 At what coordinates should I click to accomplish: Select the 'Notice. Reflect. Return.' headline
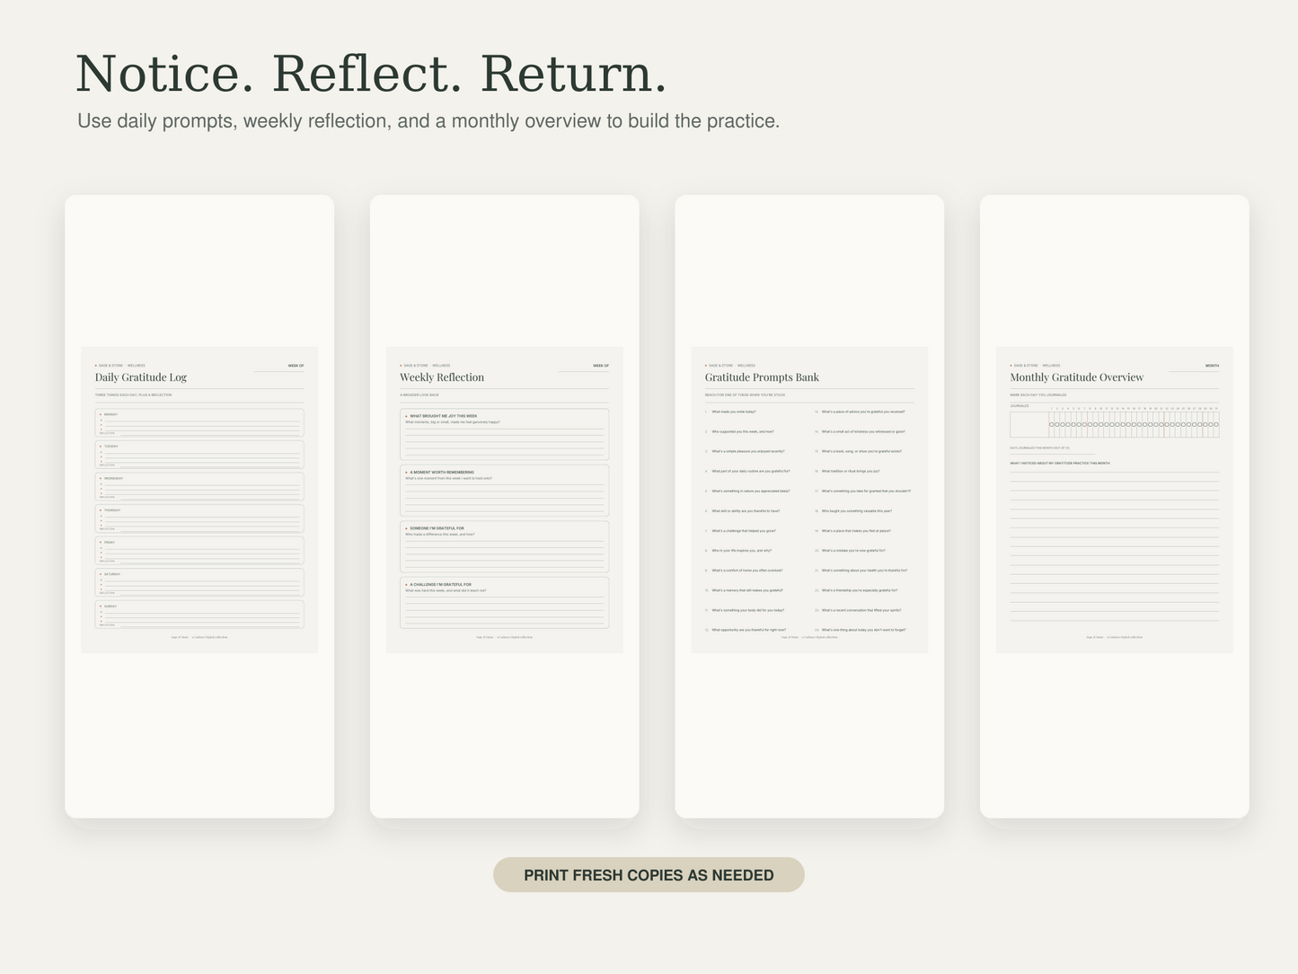371,74
